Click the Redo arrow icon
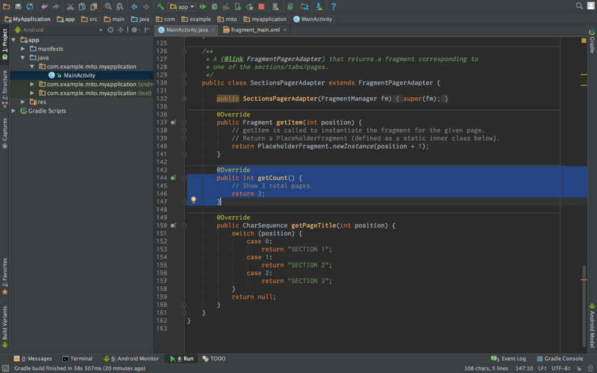This screenshot has width=597, height=373. (55, 6)
